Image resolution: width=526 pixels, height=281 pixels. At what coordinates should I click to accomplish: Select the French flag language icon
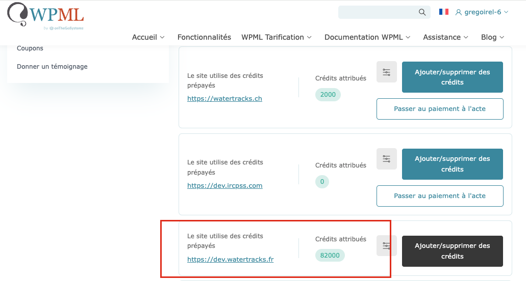444,12
